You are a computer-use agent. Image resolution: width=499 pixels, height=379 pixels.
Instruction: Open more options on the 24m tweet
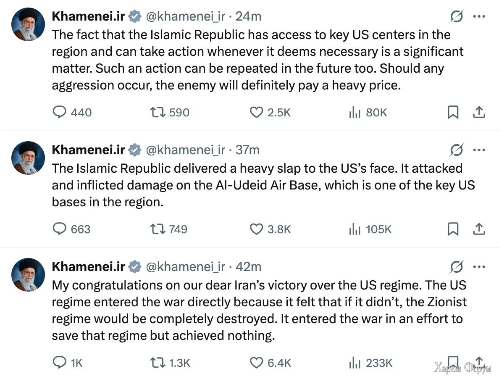tap(479, 17)
